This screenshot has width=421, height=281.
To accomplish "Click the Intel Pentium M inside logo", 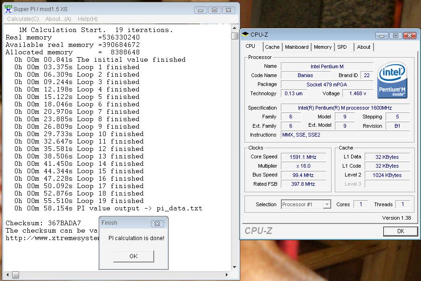I will 392,80.
